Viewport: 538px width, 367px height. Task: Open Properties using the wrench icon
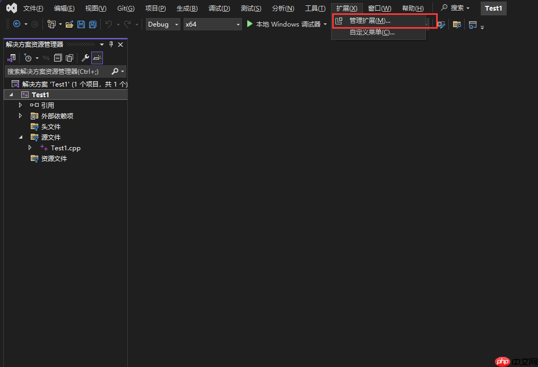(84, 58)
